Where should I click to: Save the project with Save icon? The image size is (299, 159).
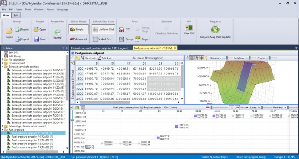[x=40, y=39]
